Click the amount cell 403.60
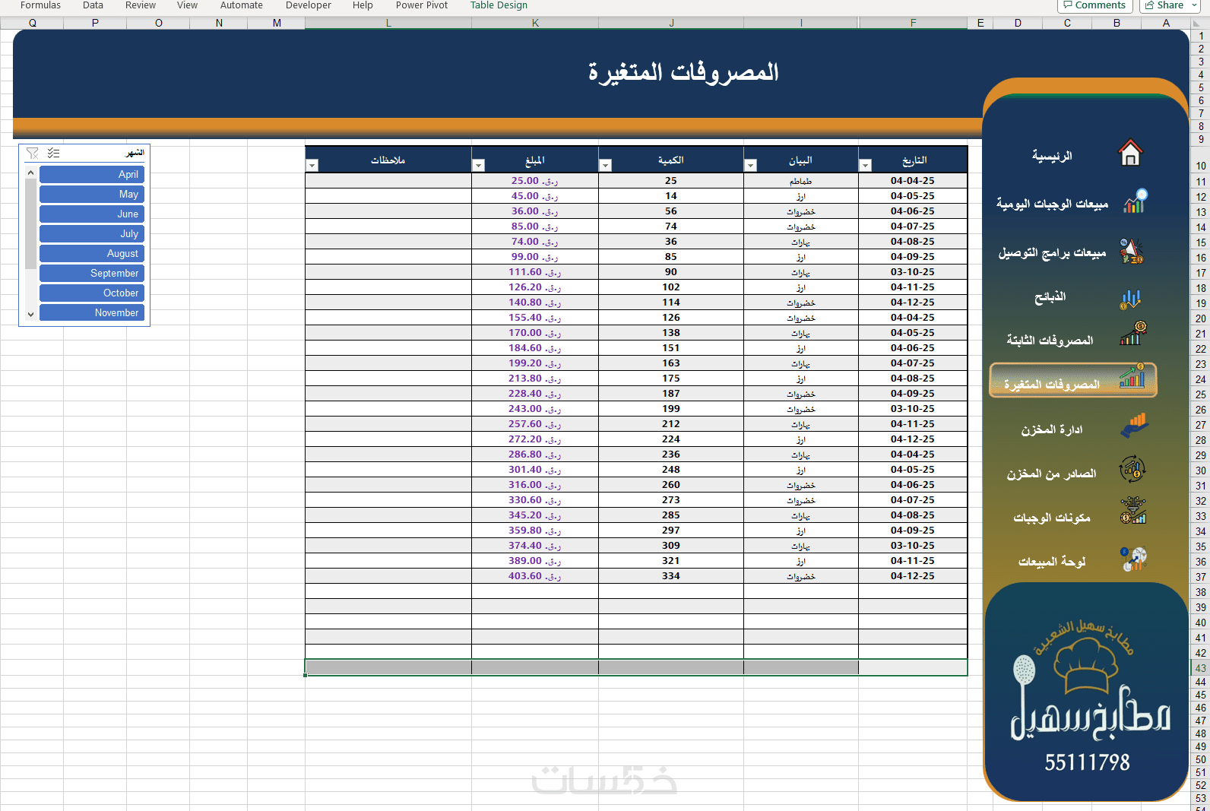This screenshot has height=811, width=1210. [x=535, y=576]
